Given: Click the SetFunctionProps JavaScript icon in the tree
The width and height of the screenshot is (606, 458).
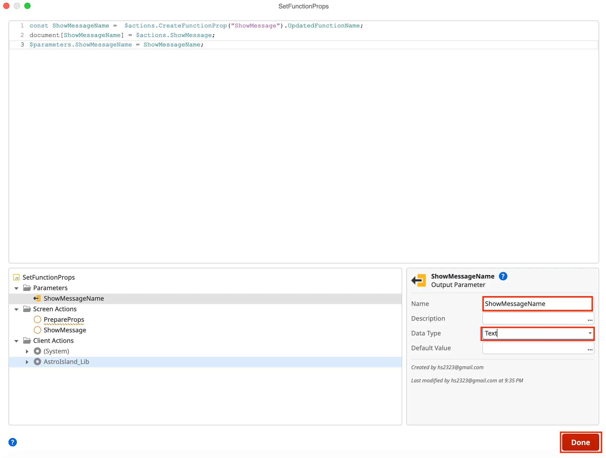Looking at the screenshot, I should coord(16,277).
